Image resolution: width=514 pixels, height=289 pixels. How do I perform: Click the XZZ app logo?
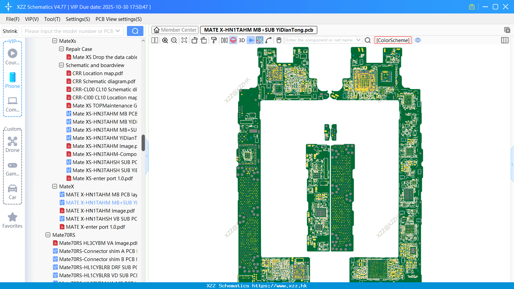pos(8,7)
